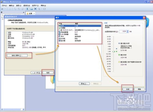Close the 主页 tab

pos(34,14)
